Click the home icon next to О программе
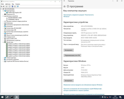Viewport: 124px width, 99px height. [x=64, y=6]
